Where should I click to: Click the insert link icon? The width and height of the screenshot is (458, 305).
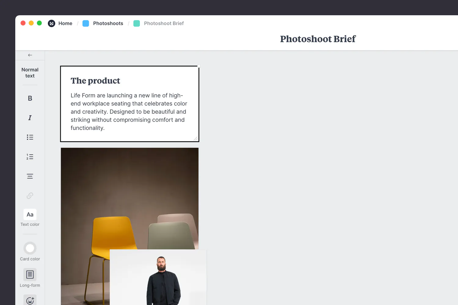[x=30, y=196]
